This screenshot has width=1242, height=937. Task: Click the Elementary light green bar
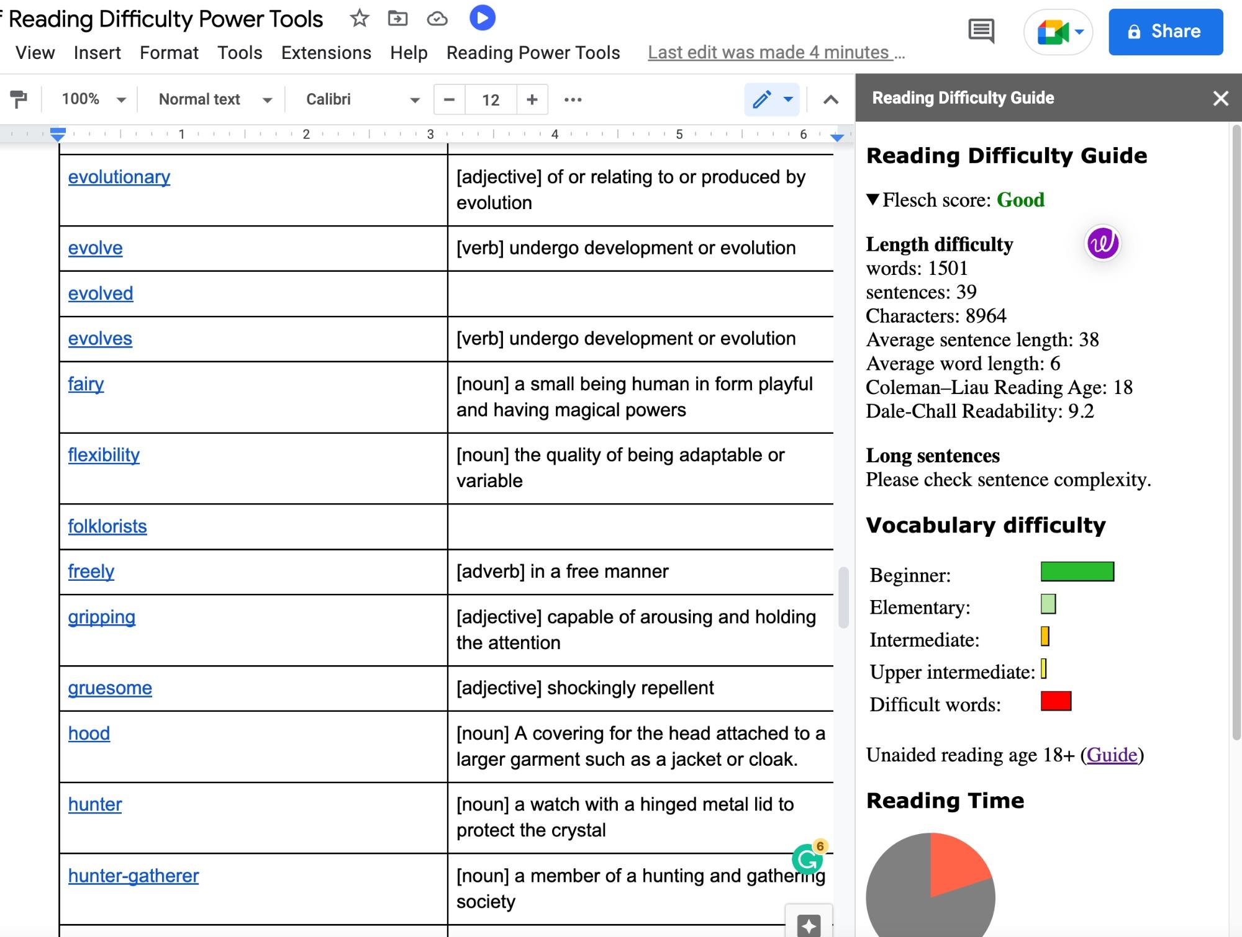coord(1048,604)
